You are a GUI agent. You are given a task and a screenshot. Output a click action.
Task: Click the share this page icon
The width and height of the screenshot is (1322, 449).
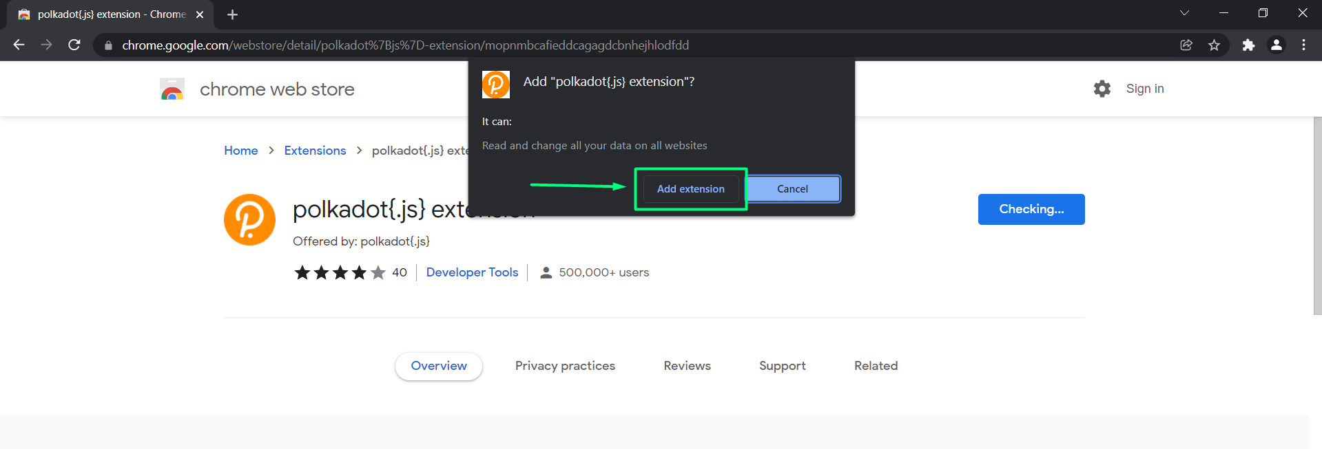(1186, 45)
